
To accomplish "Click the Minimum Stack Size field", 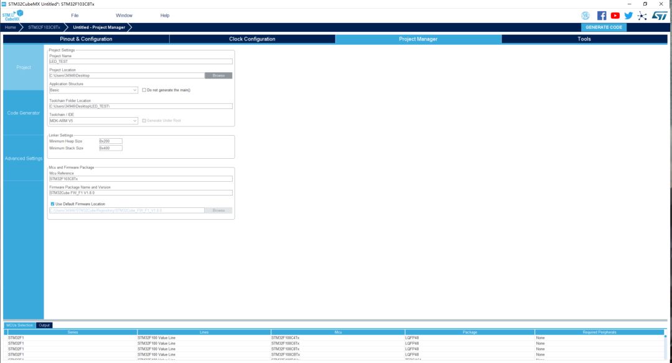I will pos(111,148).
